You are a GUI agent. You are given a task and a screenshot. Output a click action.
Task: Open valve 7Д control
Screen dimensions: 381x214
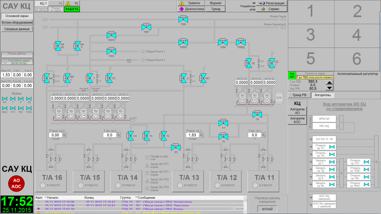point(248,63)
